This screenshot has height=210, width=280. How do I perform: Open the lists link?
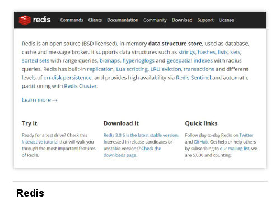tap(223, 52)
